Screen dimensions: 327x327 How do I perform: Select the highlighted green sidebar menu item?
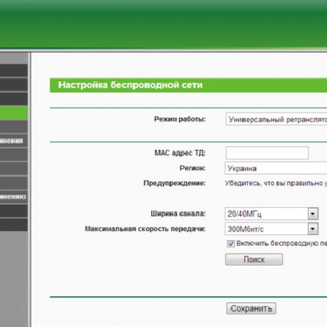(x=14, y=113)
